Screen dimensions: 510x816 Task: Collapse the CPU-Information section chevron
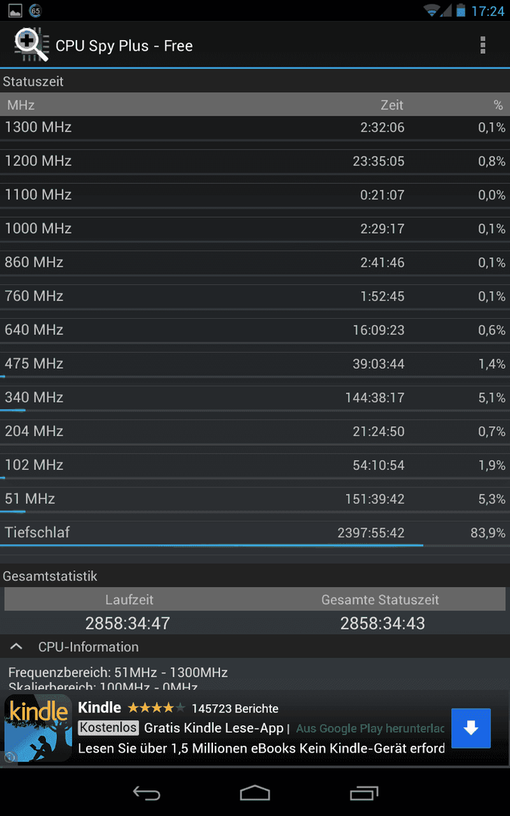click(x=17, y=647)
